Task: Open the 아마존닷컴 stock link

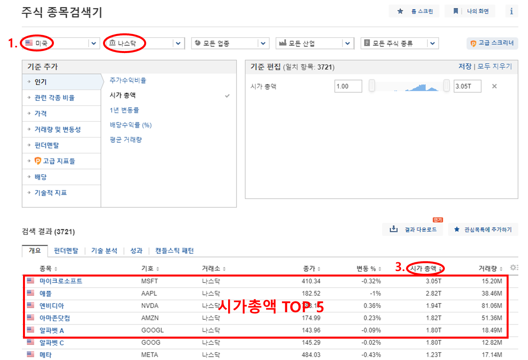Action: pyautogui.click(x=55, y=318)
